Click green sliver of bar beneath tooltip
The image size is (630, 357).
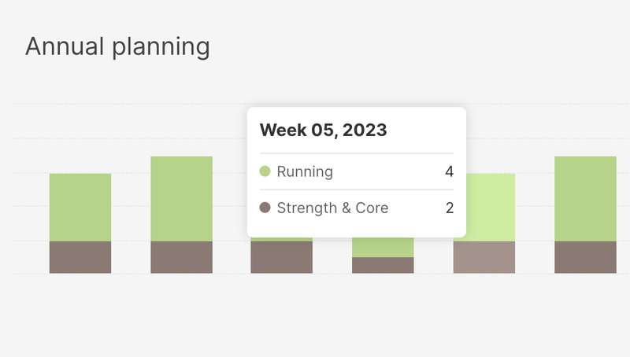pos(281,239)
